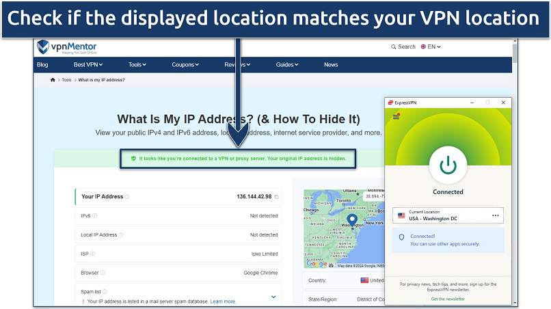Expand the Best VPN menu

point(88,65)
